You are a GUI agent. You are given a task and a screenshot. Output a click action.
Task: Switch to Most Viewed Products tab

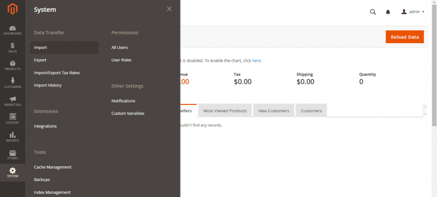pyautogui.click(x=225, y=111)
